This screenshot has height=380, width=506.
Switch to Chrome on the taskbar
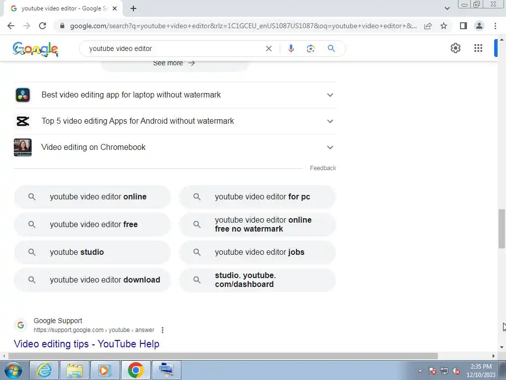tap(135, 370)
